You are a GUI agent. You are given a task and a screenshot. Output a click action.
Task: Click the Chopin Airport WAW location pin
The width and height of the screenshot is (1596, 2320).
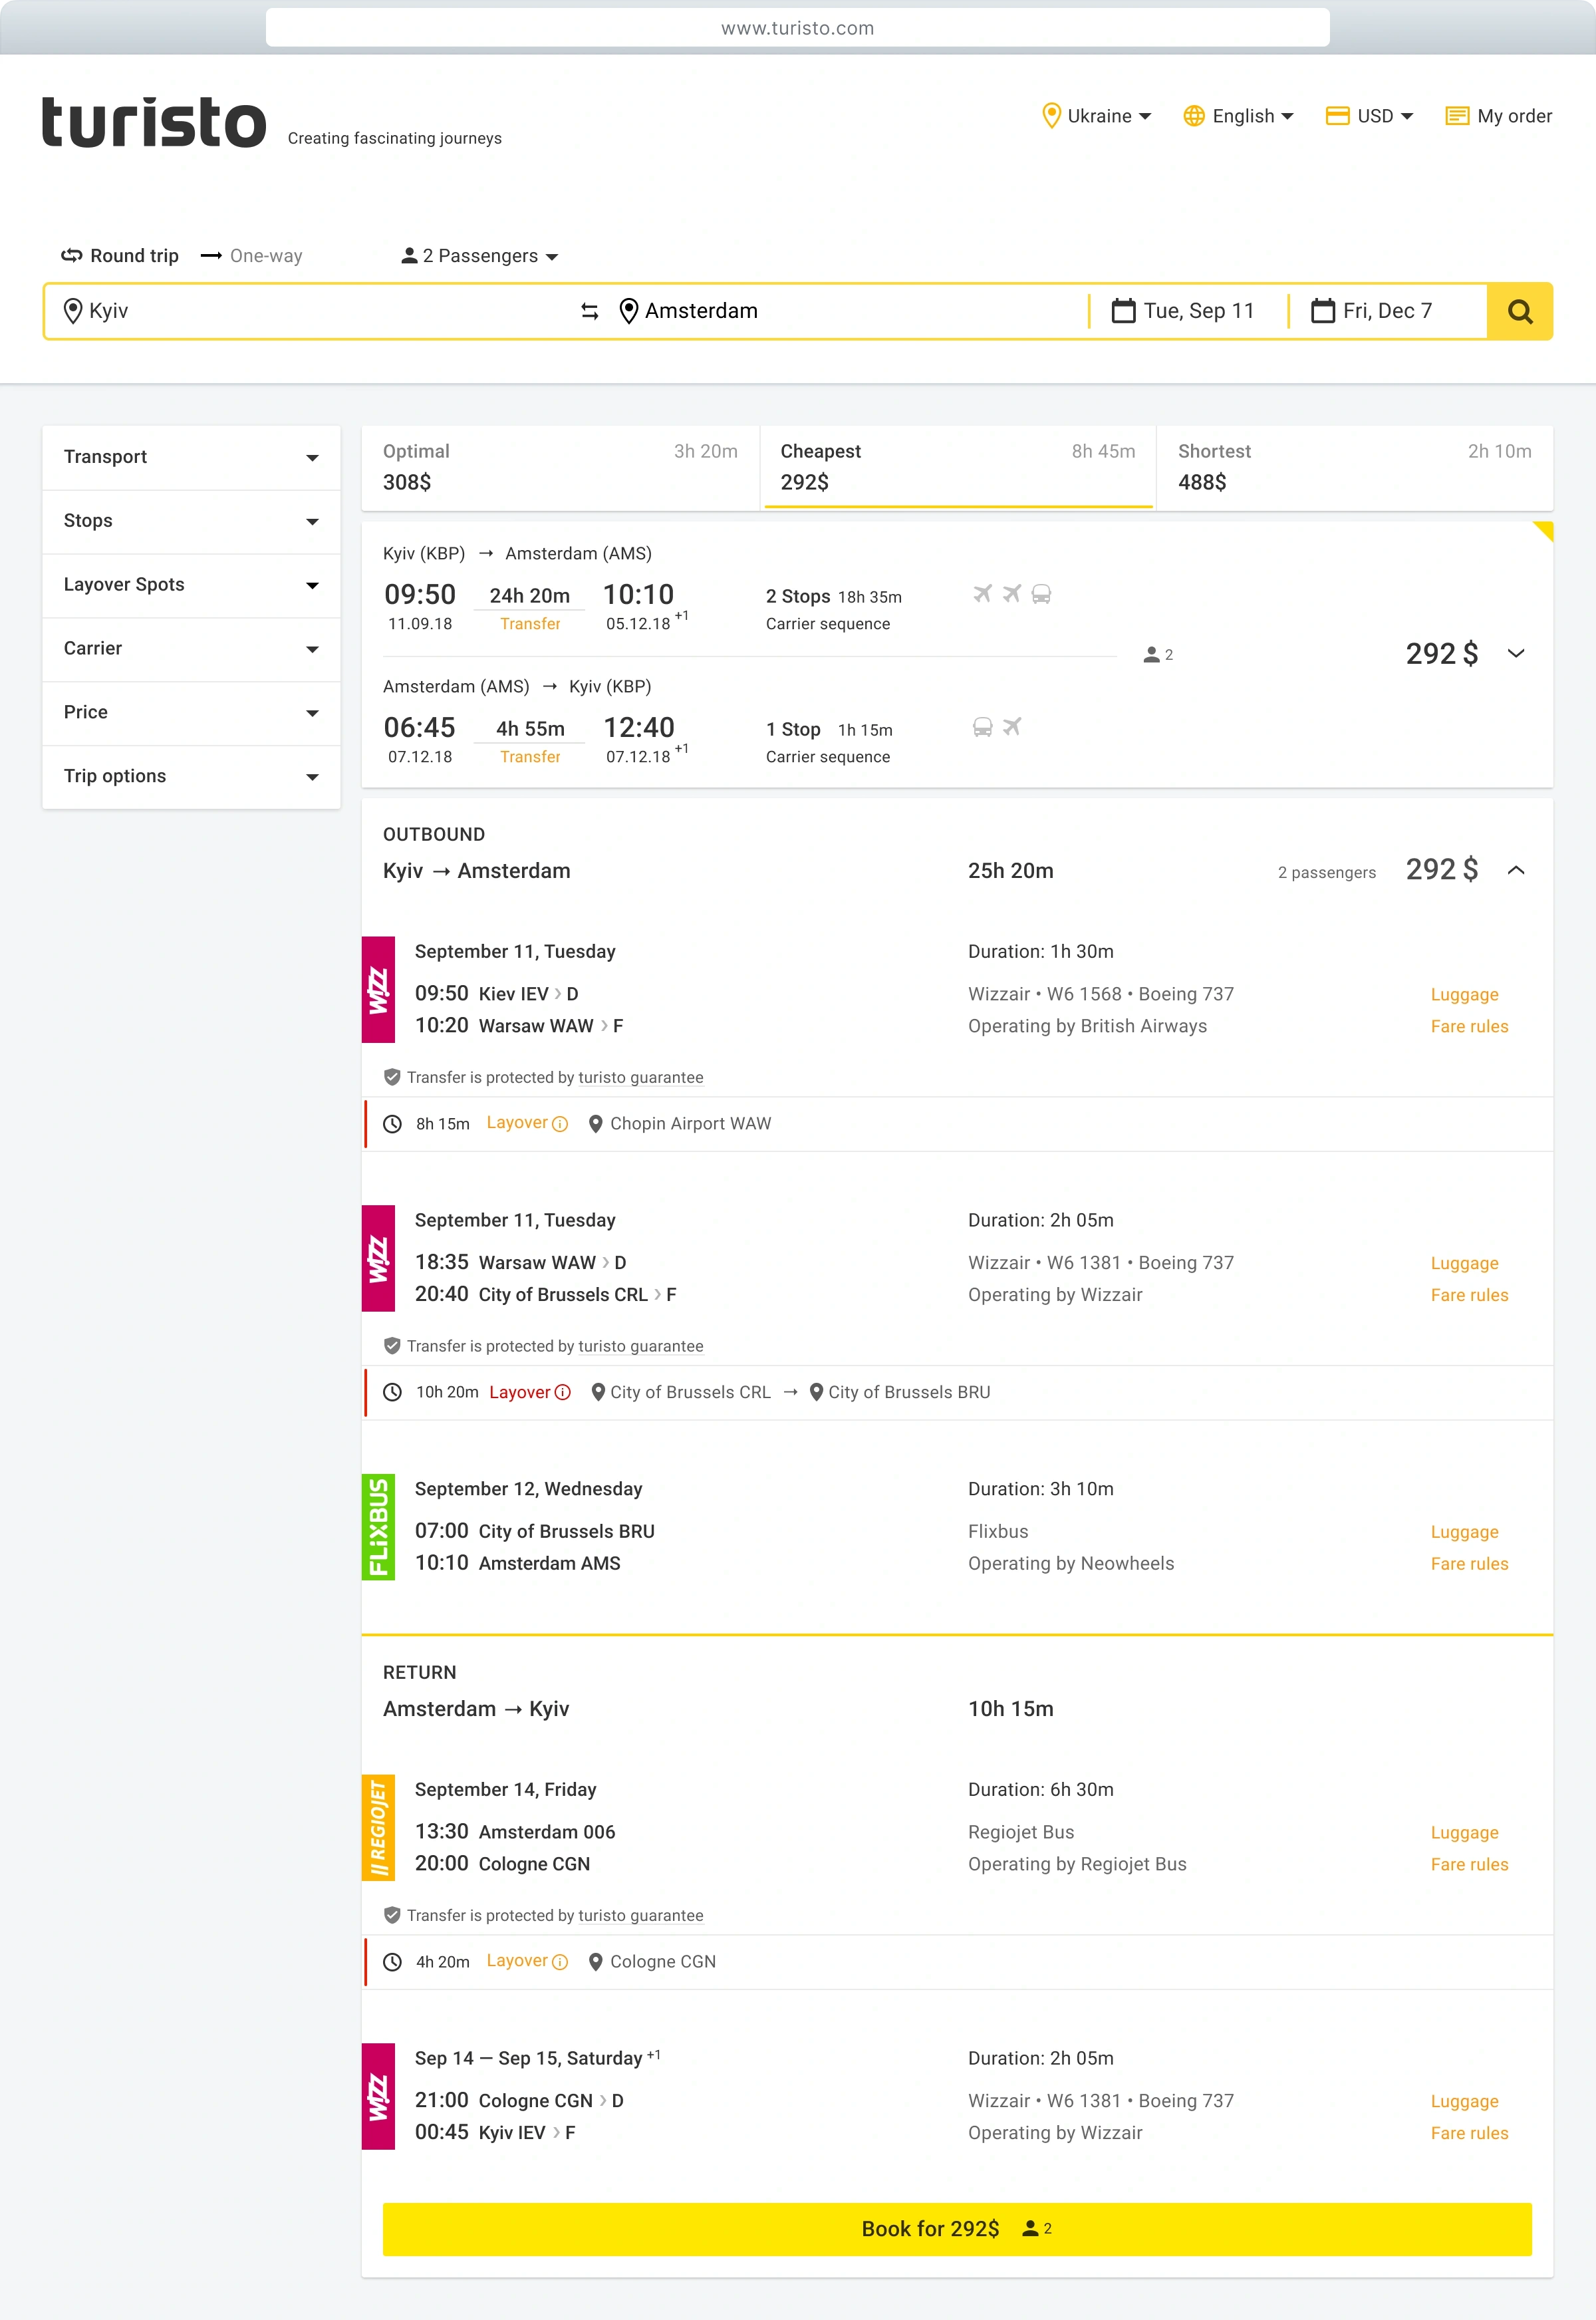coord(595,1123)
